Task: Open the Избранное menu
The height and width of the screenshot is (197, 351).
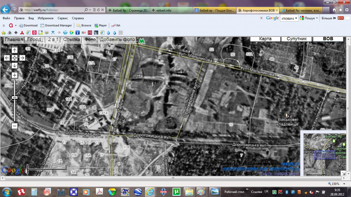Action: pyautogui.click(x=46, y=18)
